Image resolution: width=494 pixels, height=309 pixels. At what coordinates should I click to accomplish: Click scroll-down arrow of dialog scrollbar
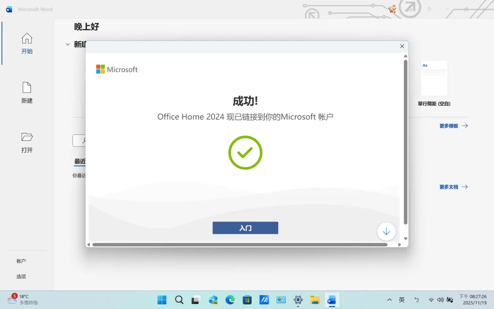point(405,239)
